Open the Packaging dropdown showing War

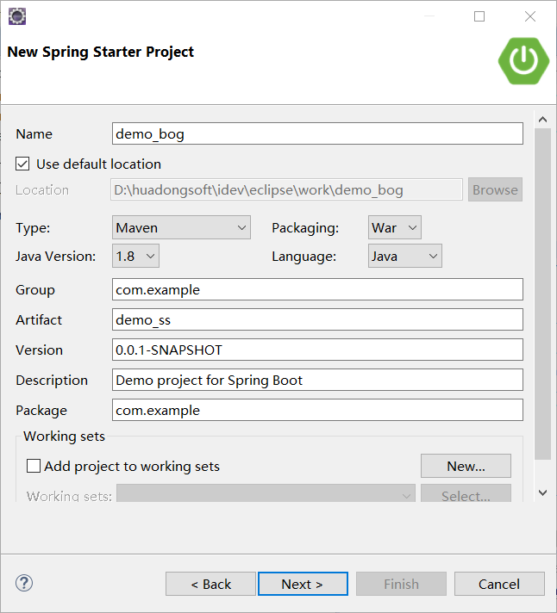pyautogui.click(x=395, y=227)
